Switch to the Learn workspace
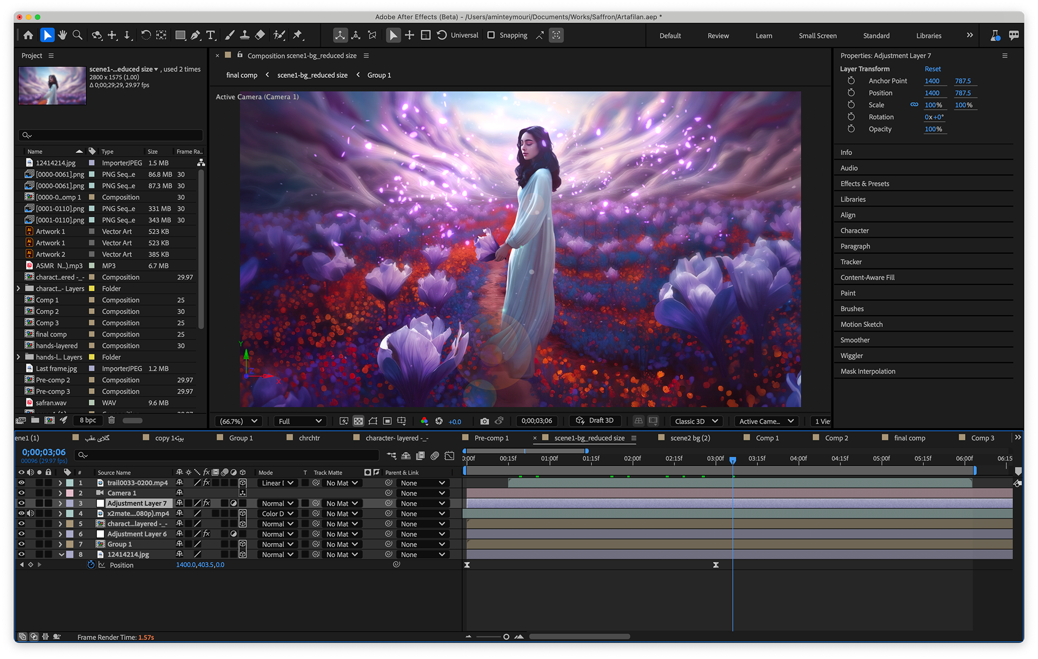 click(x=763, y=36)
